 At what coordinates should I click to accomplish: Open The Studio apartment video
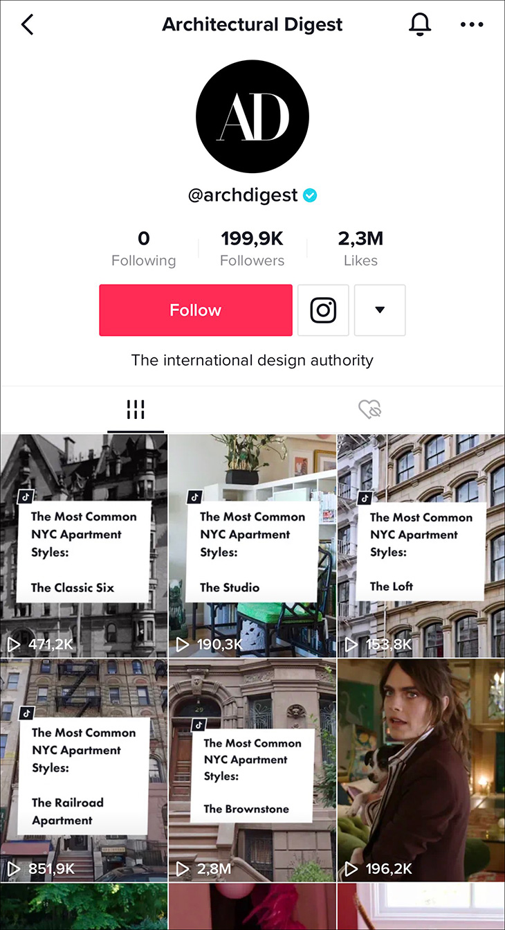coord(252,546)
